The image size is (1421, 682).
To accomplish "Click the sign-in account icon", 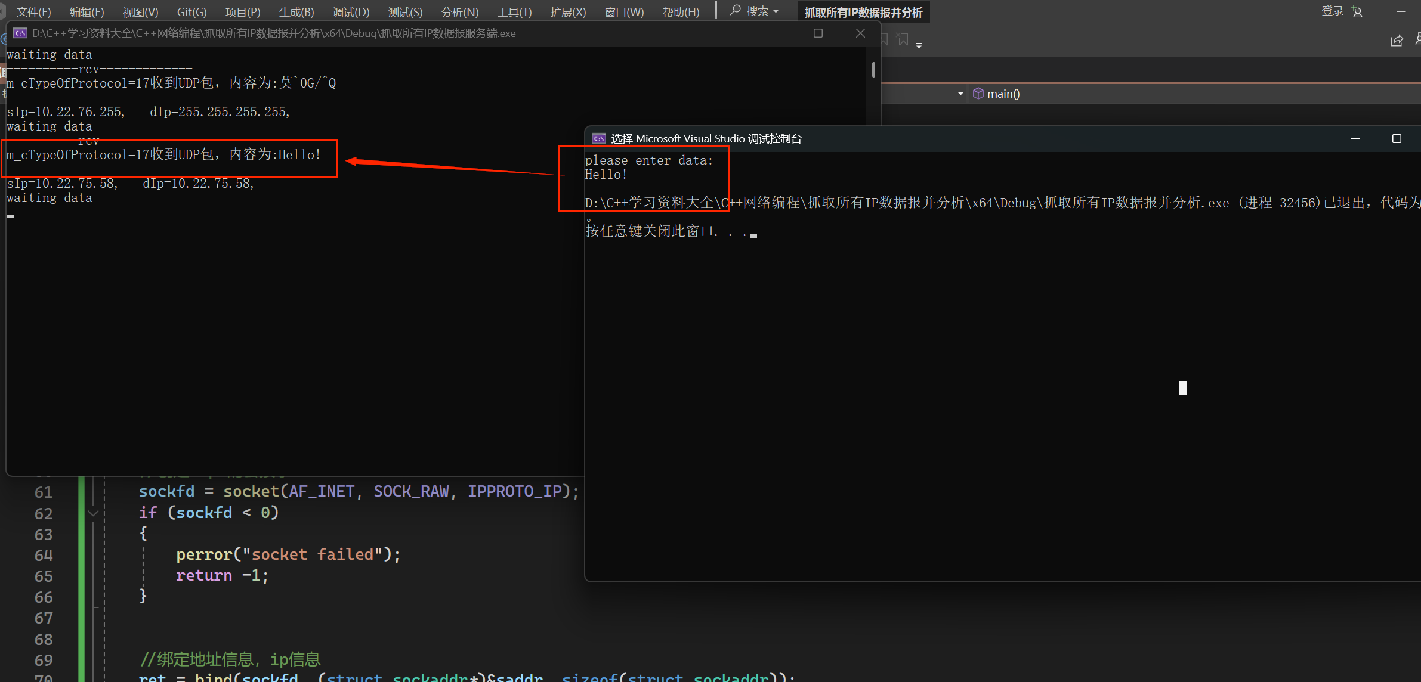I will [x=1357, y=11].
